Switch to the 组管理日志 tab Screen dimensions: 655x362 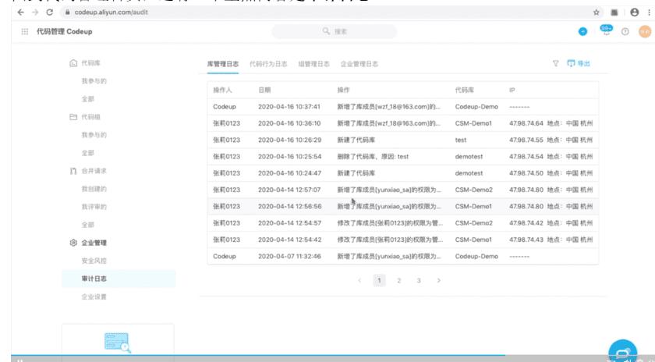pos(313,64)
